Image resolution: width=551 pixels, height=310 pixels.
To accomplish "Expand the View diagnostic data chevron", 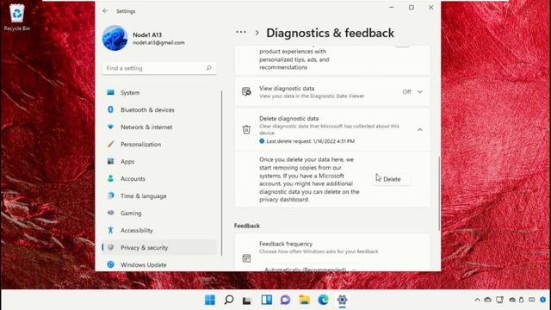I will pos(420,92).
